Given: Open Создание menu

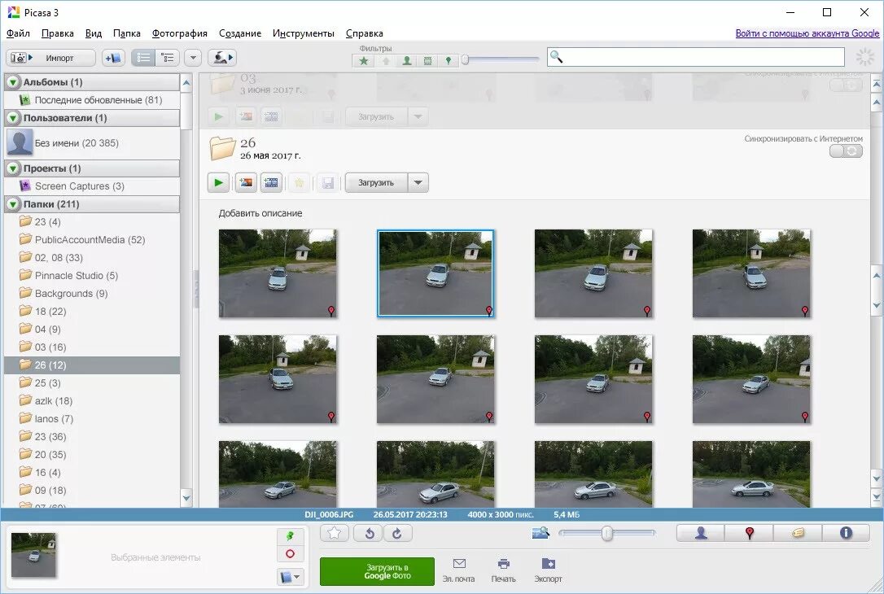Looking at the screenshot, I should 240,33.
